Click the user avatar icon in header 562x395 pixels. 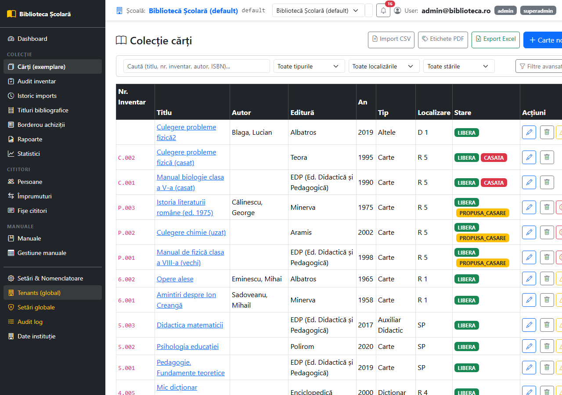tap(397, 11)
